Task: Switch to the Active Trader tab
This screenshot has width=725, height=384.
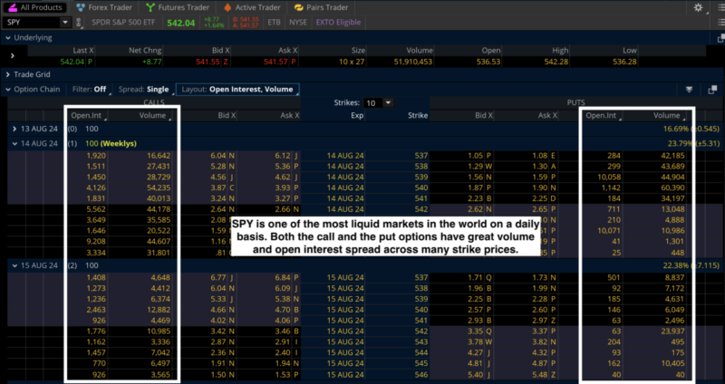Action: [252, 7]
